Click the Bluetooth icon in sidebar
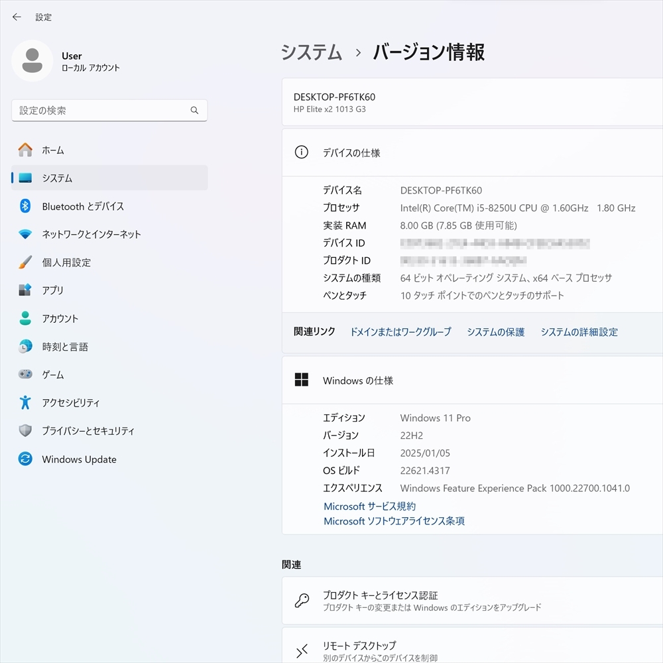This screenshot has height=663, width=663. point(25,206)
